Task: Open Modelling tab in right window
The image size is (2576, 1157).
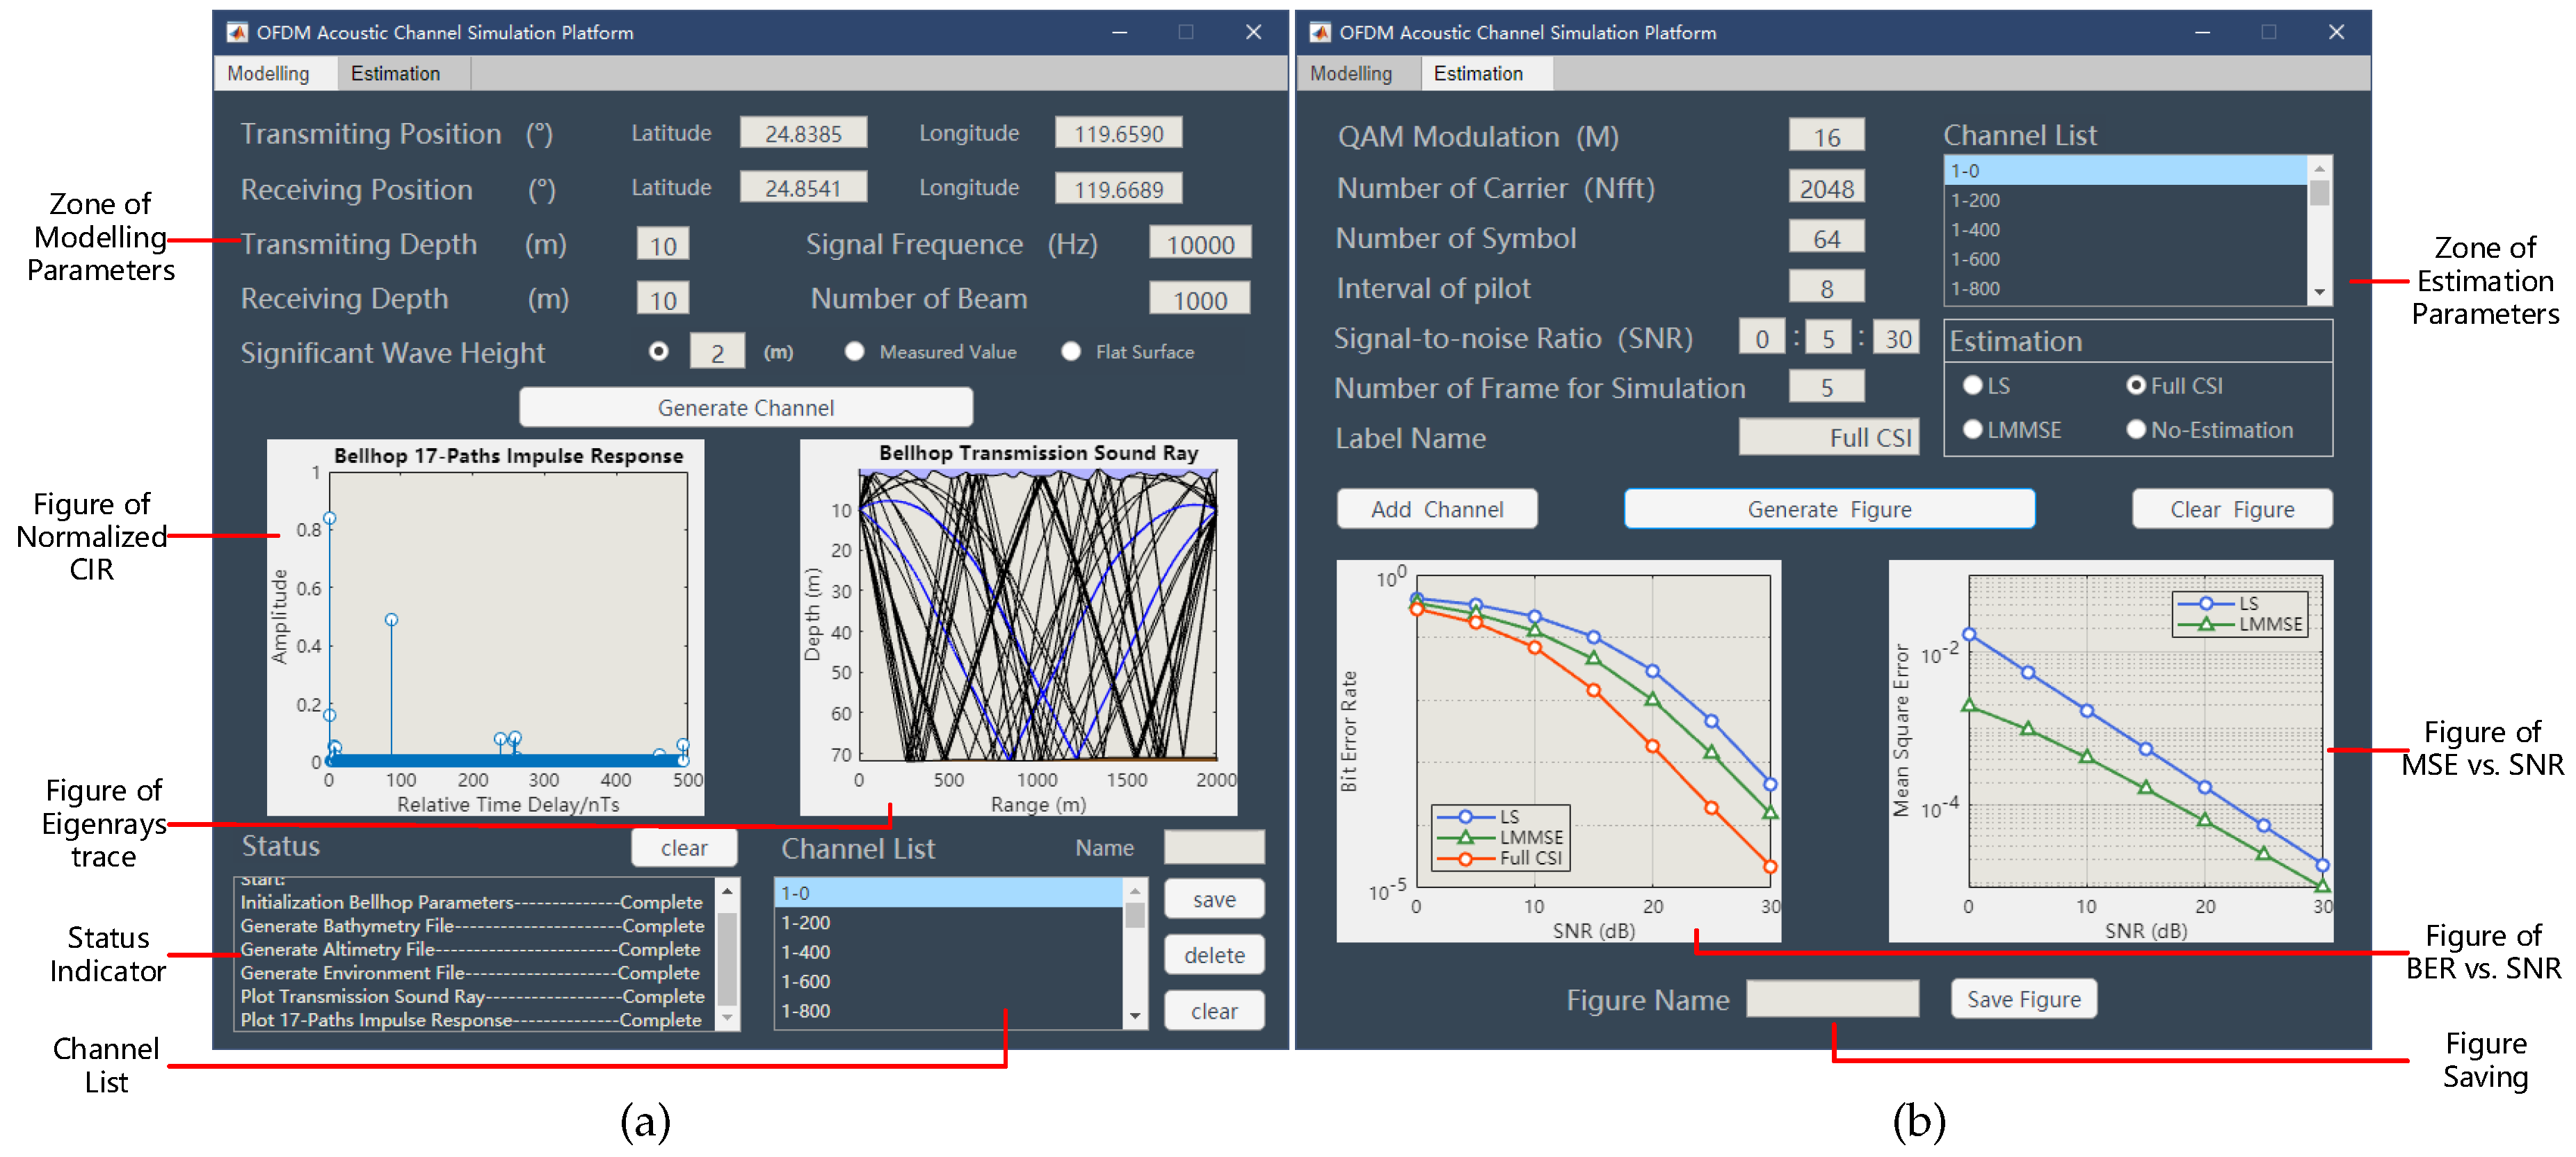Action: click(x=1350, y=74)
